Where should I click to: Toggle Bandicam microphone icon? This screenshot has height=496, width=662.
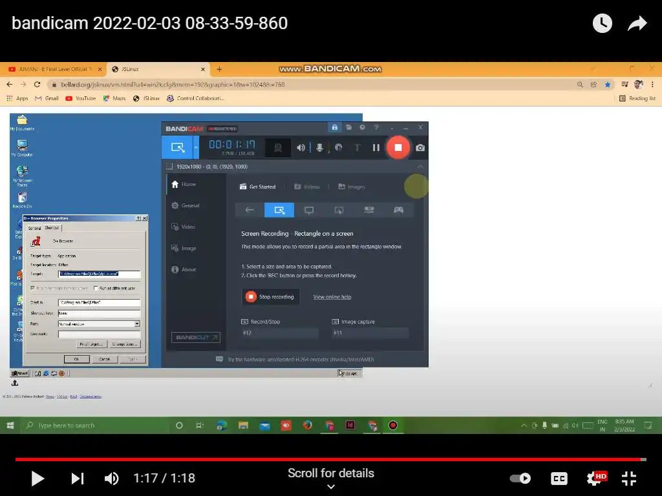pyautogui.click(x=319, y=148)
